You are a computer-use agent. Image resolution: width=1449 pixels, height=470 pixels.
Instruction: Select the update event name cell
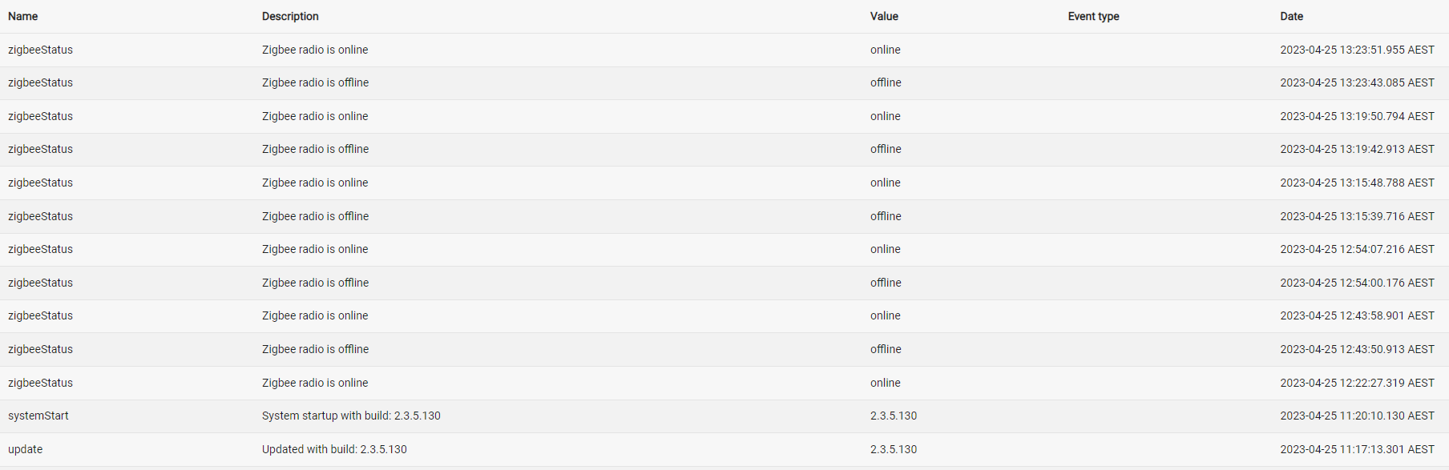[25, 449]
